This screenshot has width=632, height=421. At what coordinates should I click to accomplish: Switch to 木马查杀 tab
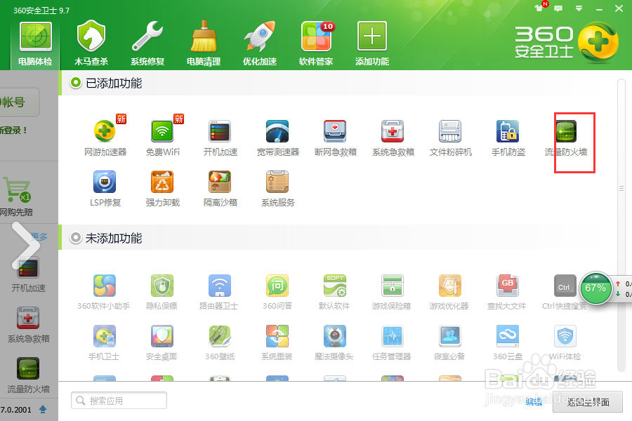(91, 44)
